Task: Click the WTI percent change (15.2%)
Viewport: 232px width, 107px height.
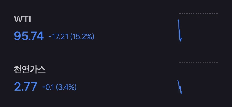Action: (x=82, y=37)
